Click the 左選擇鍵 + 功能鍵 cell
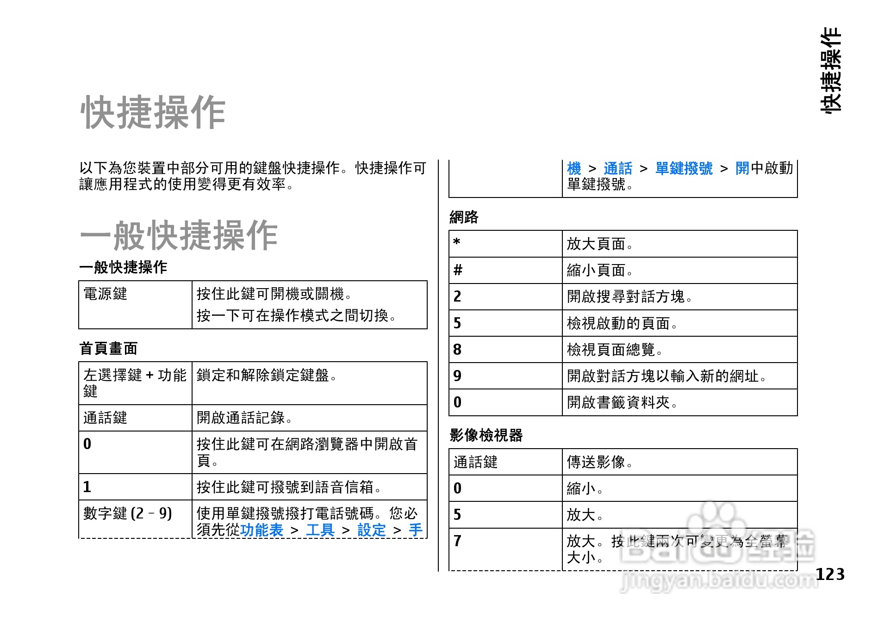Screen dimensions: 872x629 [x=135, y=383]
